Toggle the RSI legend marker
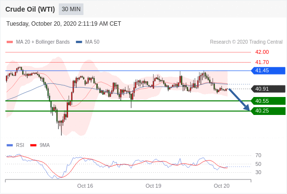Screen dimensions: 287x194 coord(10,145)
